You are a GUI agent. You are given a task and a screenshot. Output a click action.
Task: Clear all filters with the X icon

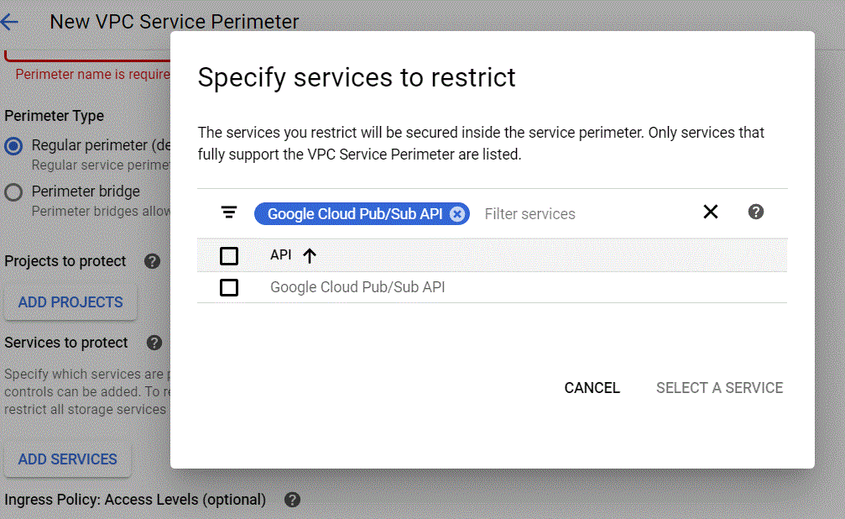click(710, 212)
